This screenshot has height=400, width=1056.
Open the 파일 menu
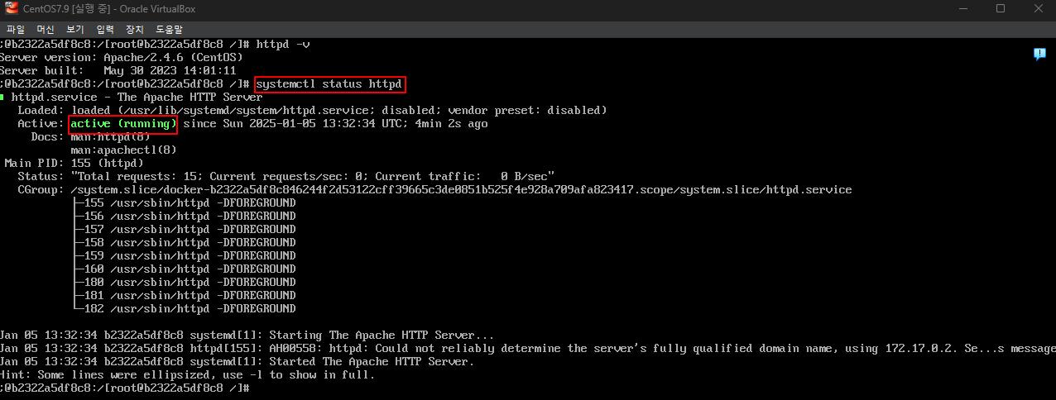[x=16, y=29]
